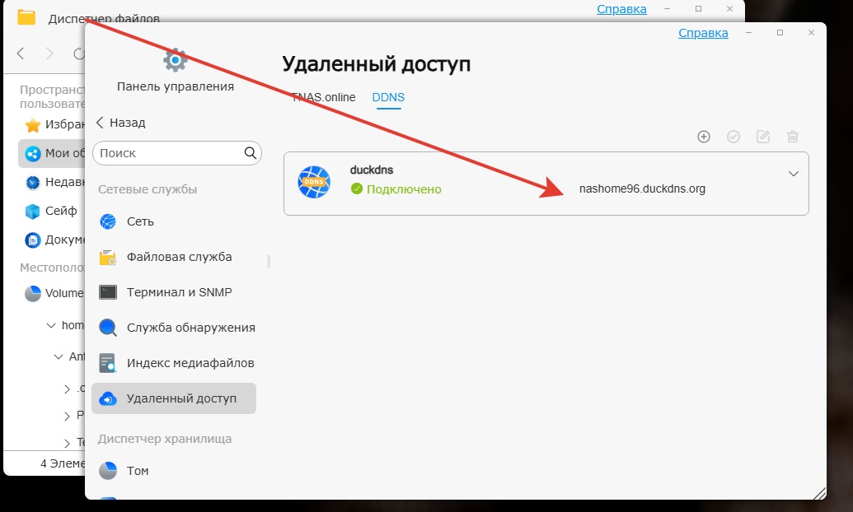Screen dimensions: 853x512
Task: Click the Том pie chart icon
Action: click(x=108, y=471)
